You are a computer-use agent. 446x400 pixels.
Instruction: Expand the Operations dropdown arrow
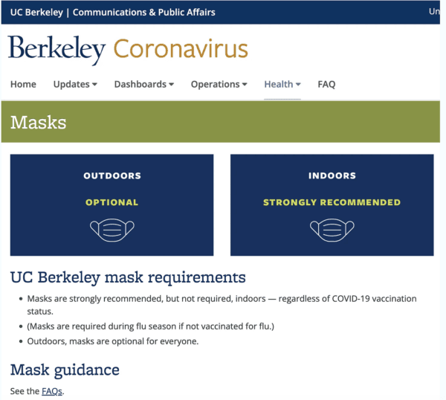pyautogui.click(x=245, y=85)
